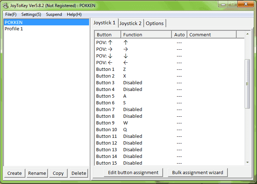Click the Function column header
257x184 pixels.
pos(146,35)
